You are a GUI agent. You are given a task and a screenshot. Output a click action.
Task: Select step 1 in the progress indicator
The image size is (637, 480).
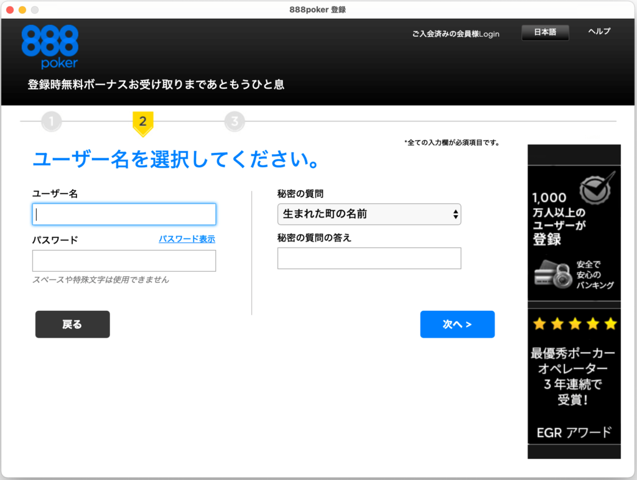(x=51, y=121)
